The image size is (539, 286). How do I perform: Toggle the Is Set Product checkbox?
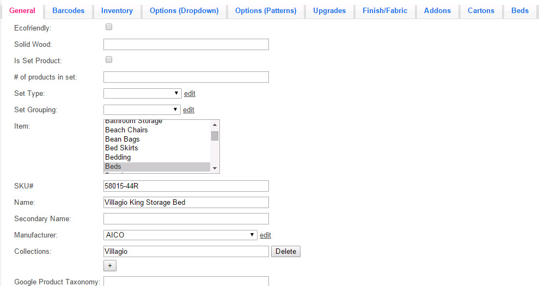coord(109,59)
